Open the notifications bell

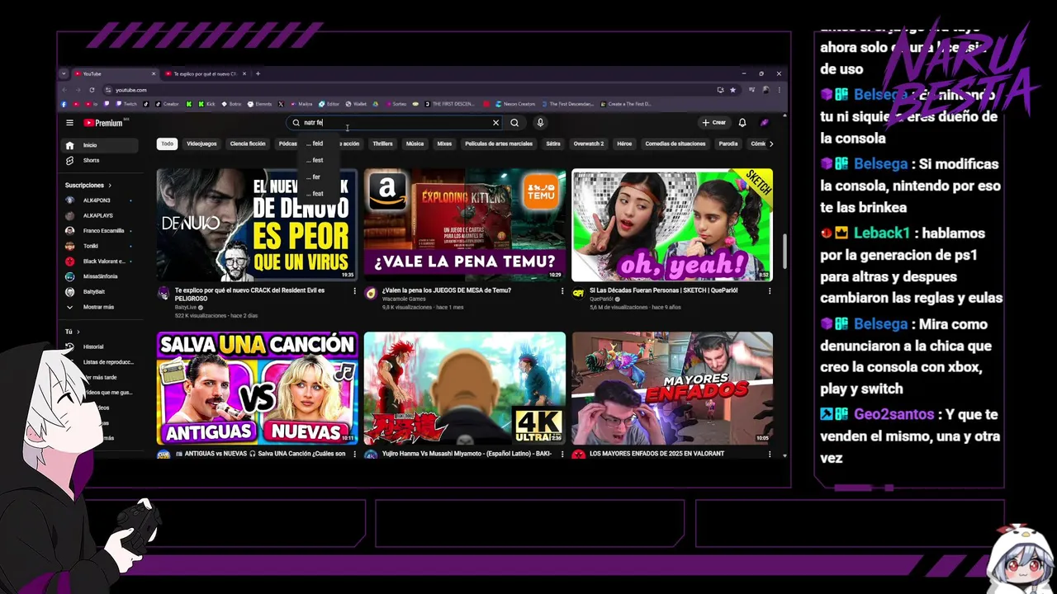[x=742, y=123]
